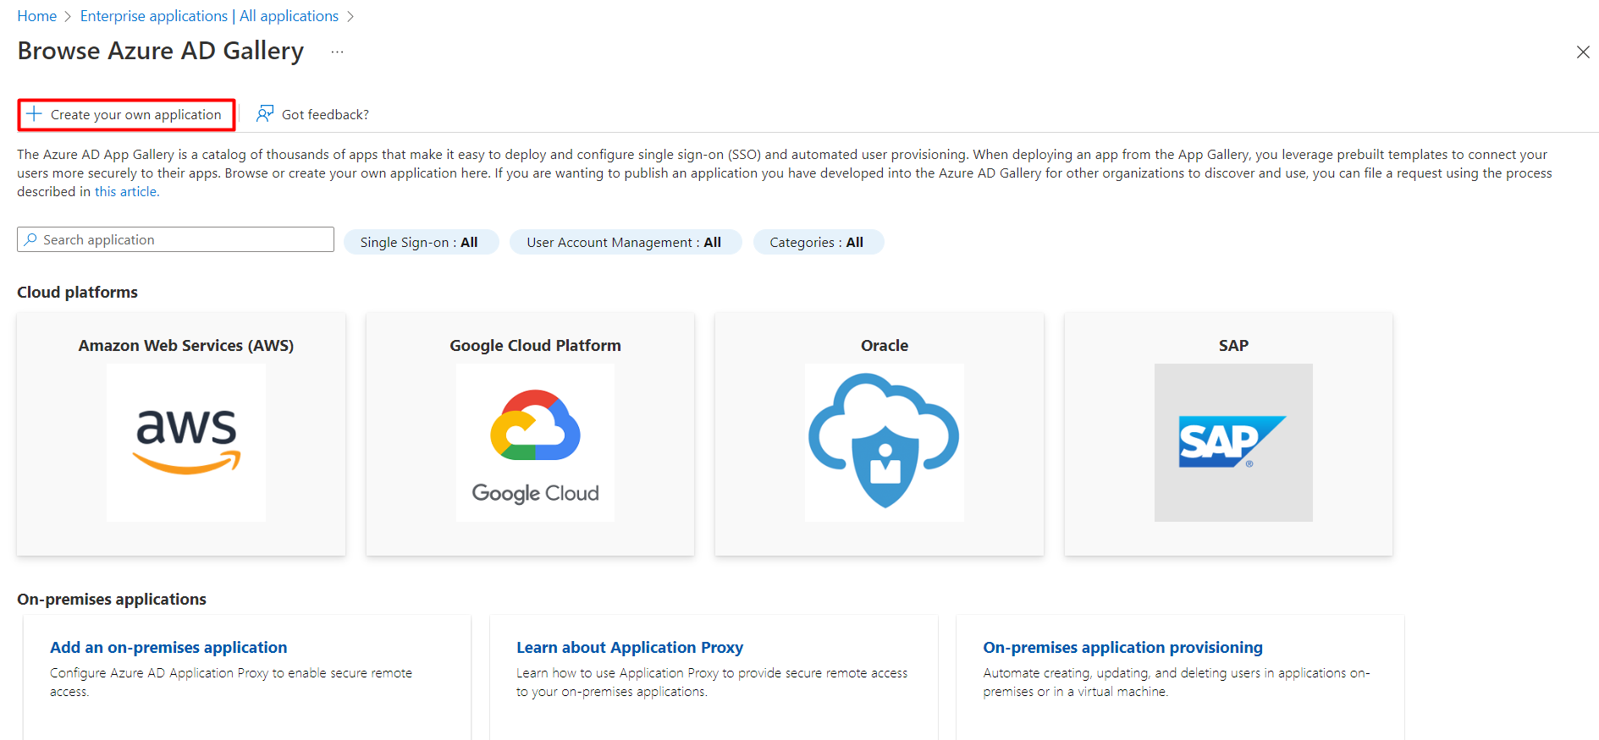Select the Google Cloud logo thumbnail
This screenshot has width=1599, height=740.
535,442
